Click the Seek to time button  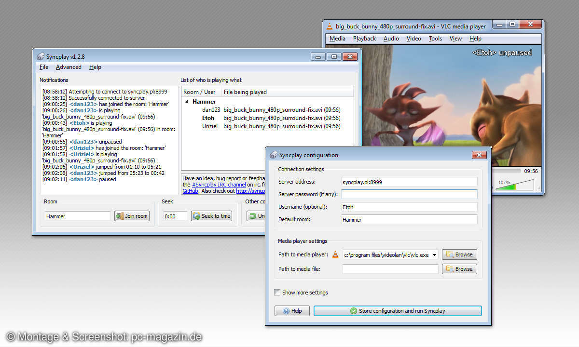click(212, 216)
